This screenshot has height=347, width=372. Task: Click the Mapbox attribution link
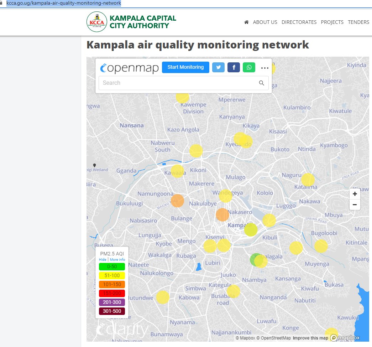tap(245, 338)
